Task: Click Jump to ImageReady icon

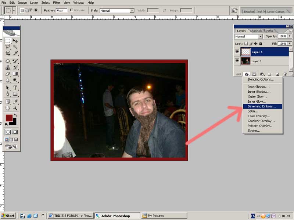Action: coord(11,147)
